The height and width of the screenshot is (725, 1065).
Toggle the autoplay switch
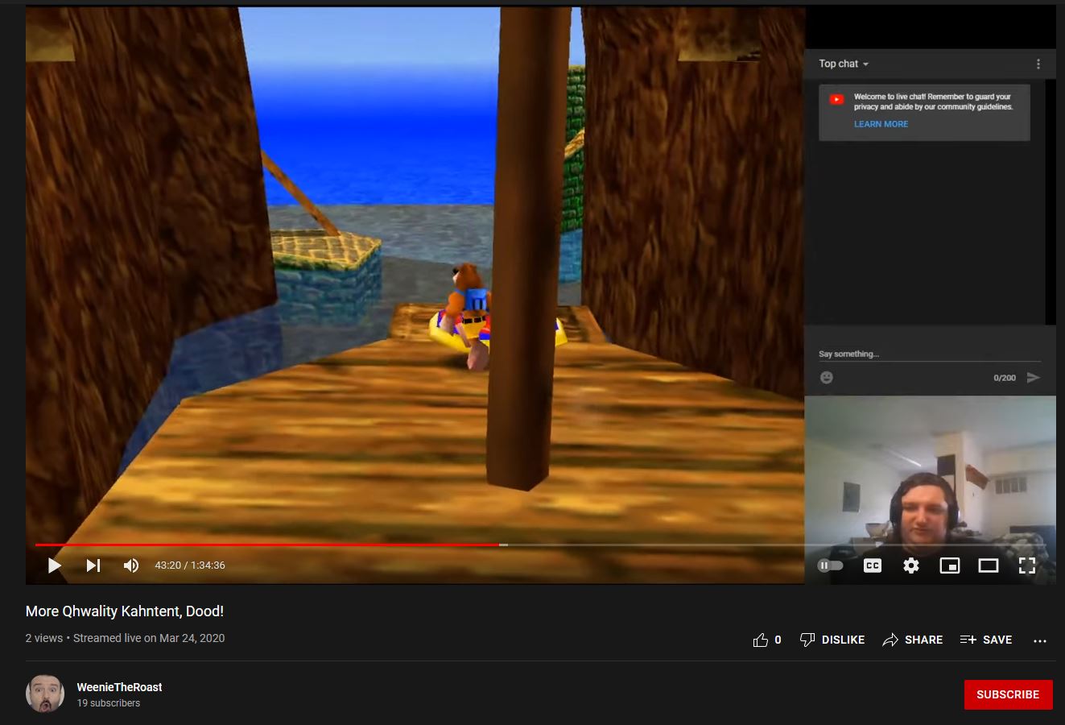pyautogui.click(x=830, y=565)
